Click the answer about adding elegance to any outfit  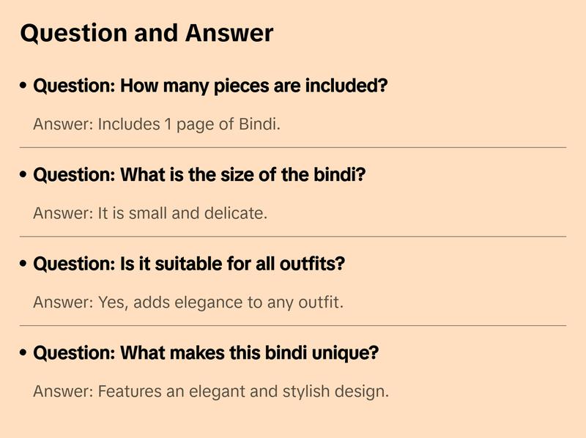[x=188, y=302]
